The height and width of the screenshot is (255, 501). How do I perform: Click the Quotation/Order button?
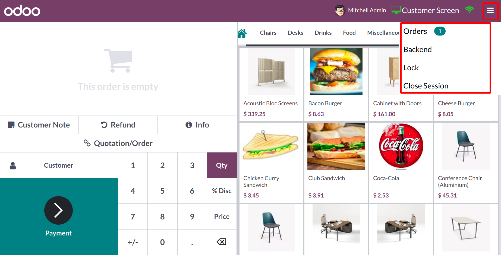118,143
